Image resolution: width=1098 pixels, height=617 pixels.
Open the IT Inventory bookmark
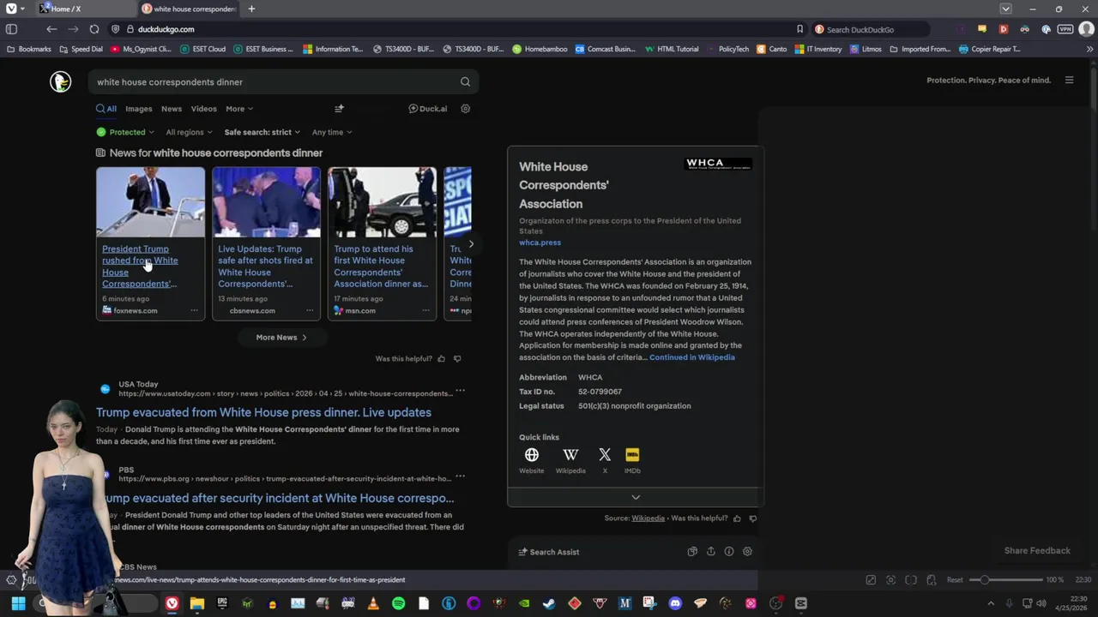(818, 49)
